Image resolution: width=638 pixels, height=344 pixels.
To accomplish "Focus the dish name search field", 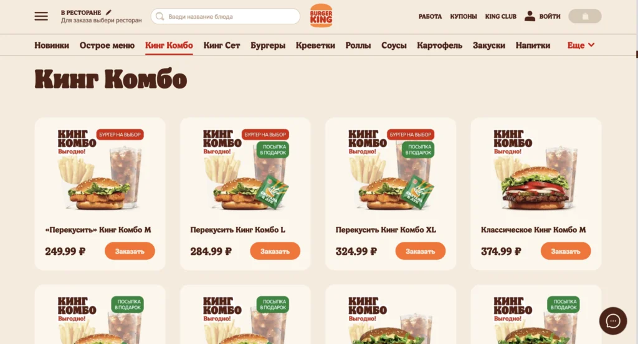I will pos(226,16).
